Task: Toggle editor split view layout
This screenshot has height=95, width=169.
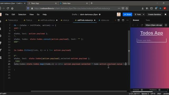Action: 119,20
